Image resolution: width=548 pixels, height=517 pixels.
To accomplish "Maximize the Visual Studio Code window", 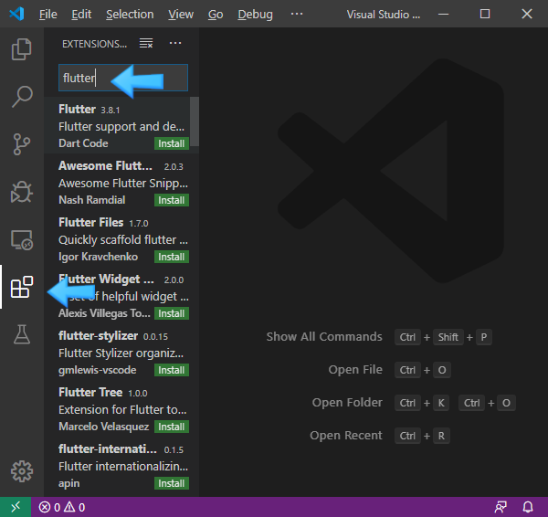I will 485,14.
